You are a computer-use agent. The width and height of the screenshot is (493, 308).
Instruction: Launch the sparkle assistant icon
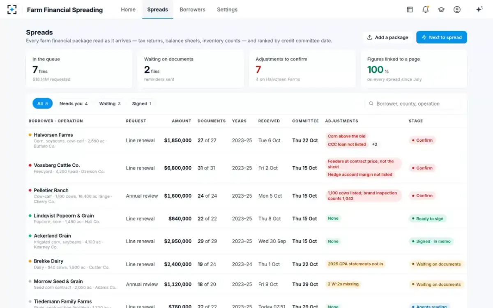tap(479, 9)
